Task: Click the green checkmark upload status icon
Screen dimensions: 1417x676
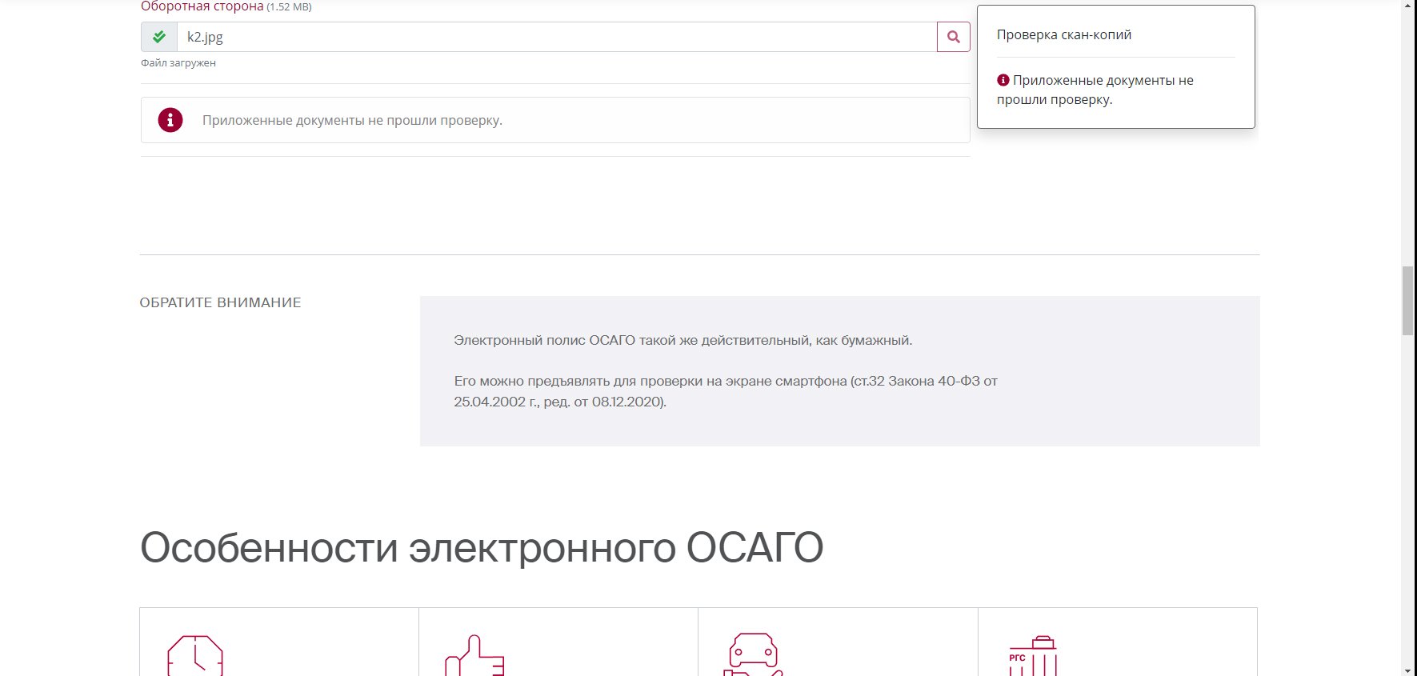Action: (159, 37)
